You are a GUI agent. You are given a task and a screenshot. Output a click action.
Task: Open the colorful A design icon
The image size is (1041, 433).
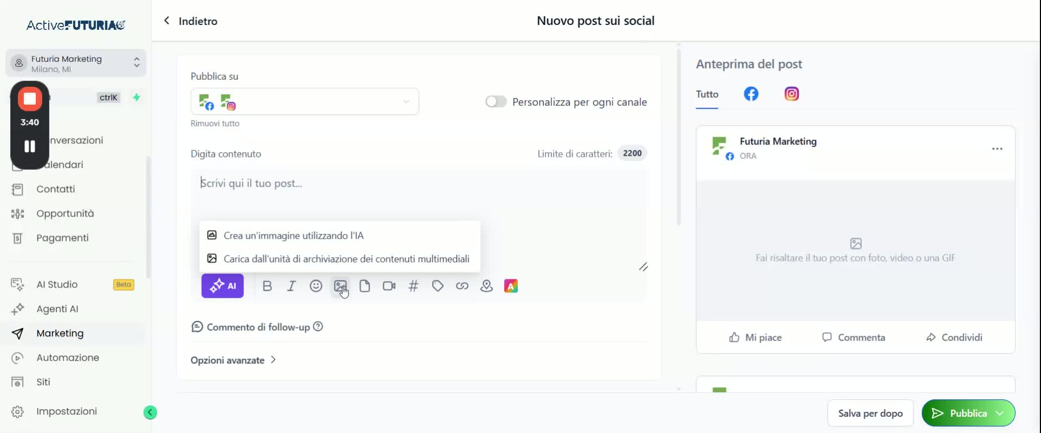pyautogui.click(x=511, y=286)
